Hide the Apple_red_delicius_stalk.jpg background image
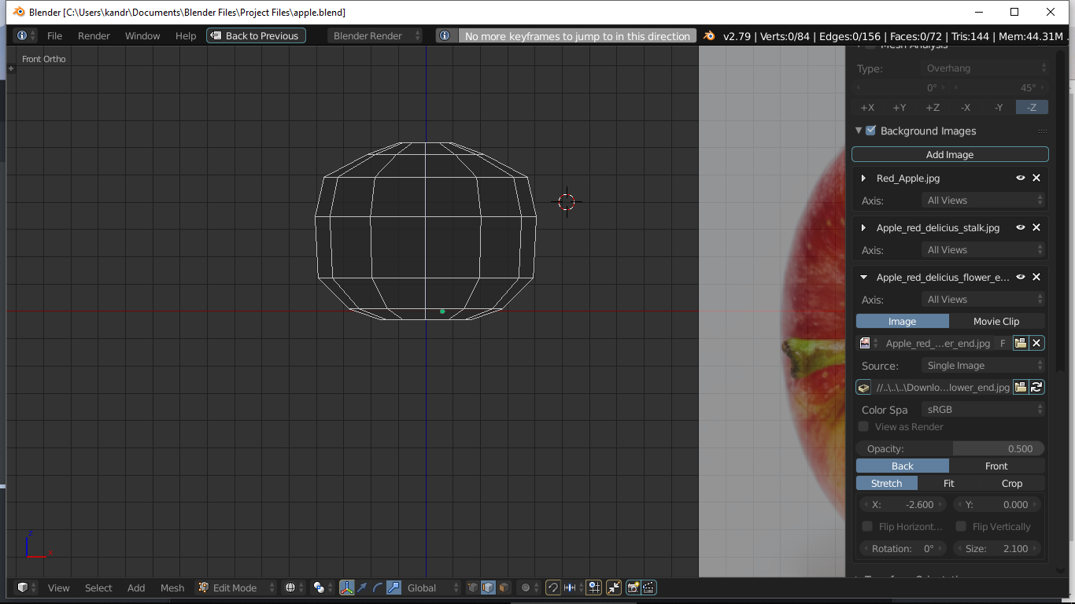 point(1021,227)
